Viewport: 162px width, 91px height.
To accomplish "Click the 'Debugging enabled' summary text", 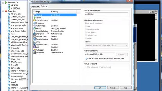I will coord(58,28).
